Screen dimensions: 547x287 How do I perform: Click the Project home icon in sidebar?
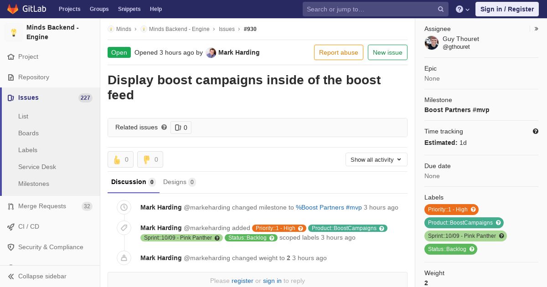[11, 57]
